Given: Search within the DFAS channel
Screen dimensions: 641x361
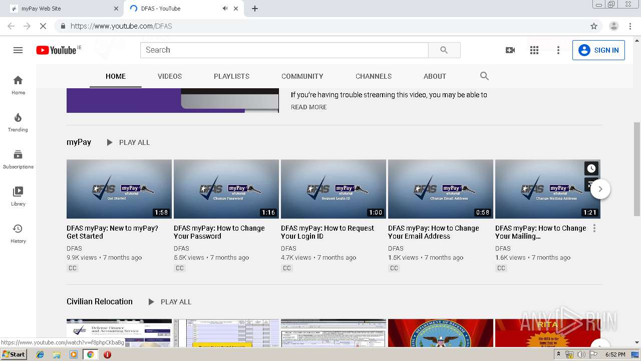Looking at the screenshot, I should [484, 76].
